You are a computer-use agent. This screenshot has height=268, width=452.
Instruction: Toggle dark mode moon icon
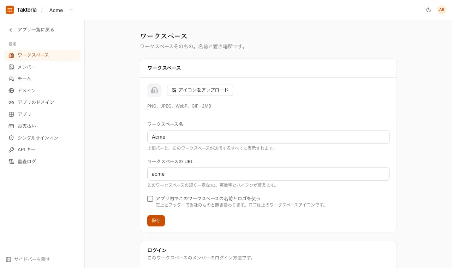click(429, 10)
